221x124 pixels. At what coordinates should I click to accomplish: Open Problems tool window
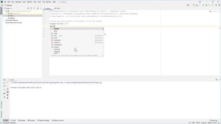tap(22, 120)
